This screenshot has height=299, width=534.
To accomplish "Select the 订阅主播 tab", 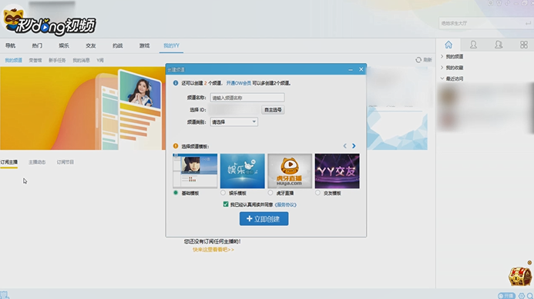I will tap(8, 162).
